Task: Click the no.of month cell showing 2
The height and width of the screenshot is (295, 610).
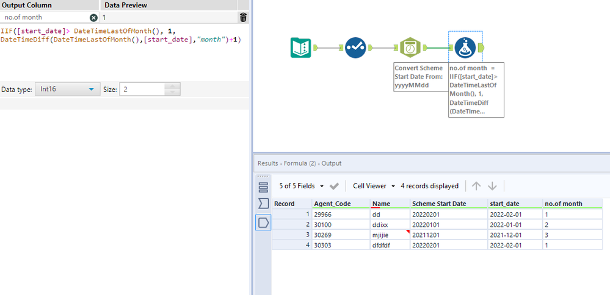Action: pyautogui.click(x=572, y=224)
